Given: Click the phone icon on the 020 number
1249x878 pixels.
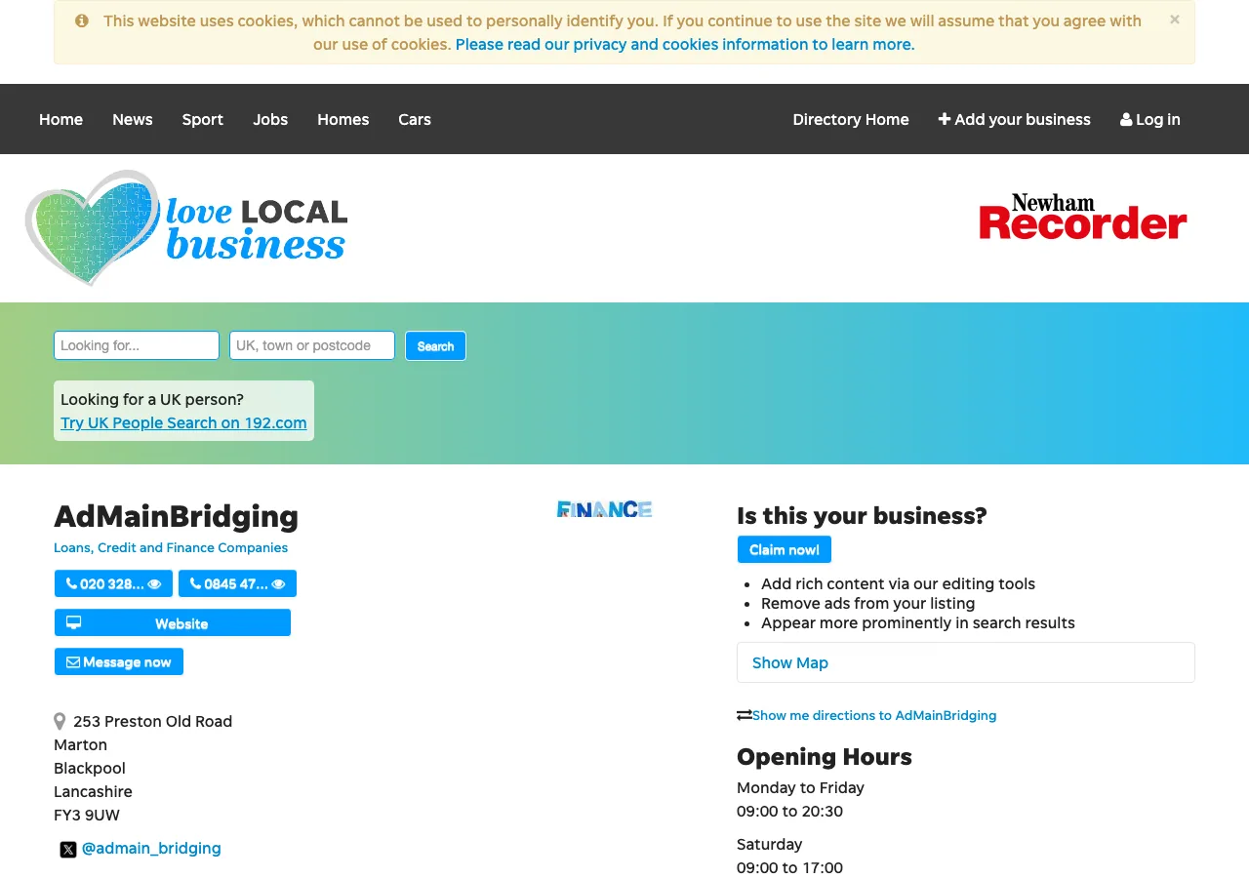Looking at the screenshot, I should [71, 583].
